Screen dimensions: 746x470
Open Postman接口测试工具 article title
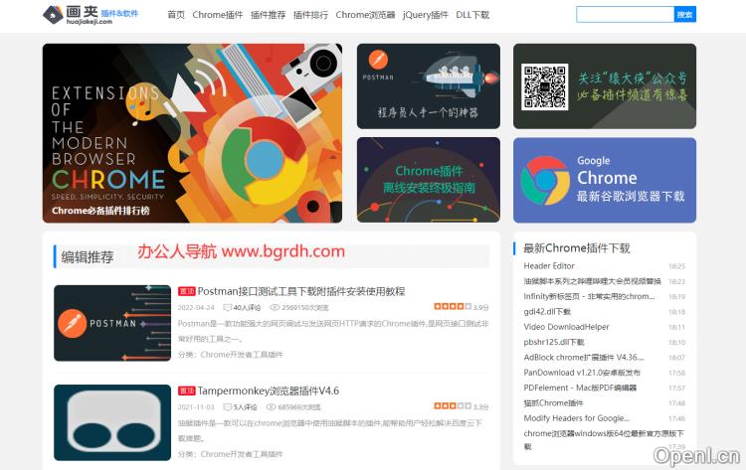pos(300,291)
